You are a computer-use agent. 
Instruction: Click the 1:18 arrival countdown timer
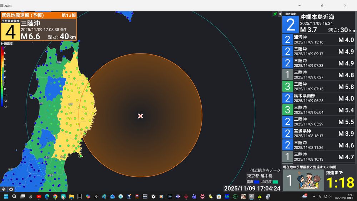click(x=340, y=182)
